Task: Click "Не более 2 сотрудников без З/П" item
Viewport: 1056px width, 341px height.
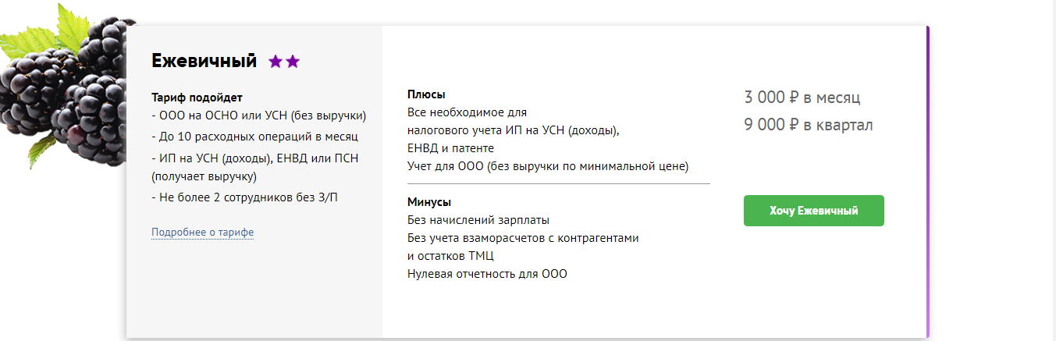Action: (245, 197)
